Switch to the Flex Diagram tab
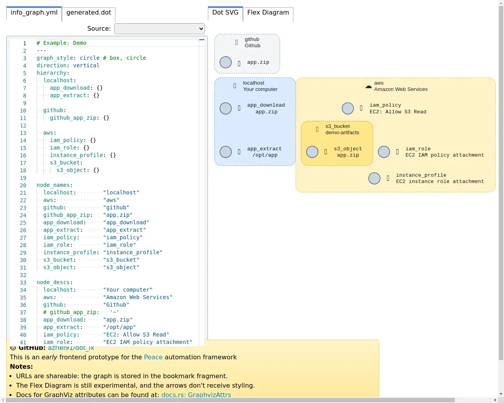This screenshot has height=403, width=504. [x=268, y=13]
